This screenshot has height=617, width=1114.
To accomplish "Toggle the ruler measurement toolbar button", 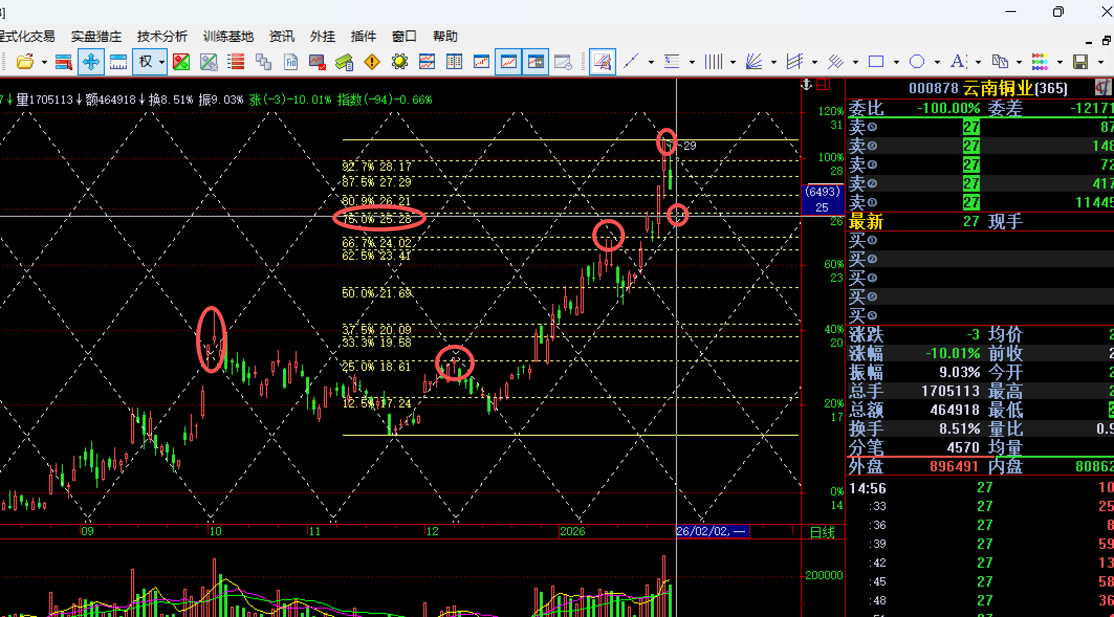I will 118,62.
